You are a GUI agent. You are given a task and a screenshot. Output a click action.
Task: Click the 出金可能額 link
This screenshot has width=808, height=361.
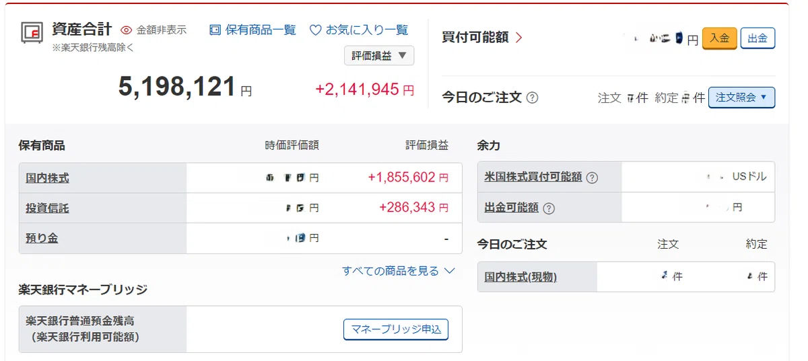click(512, 208)
